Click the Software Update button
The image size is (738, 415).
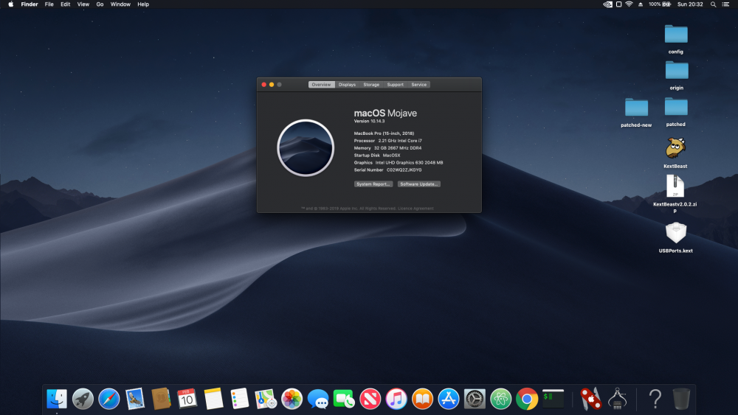(x=419, y=184)
